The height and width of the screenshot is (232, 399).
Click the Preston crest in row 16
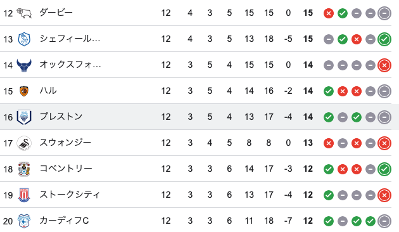(24, 117)
